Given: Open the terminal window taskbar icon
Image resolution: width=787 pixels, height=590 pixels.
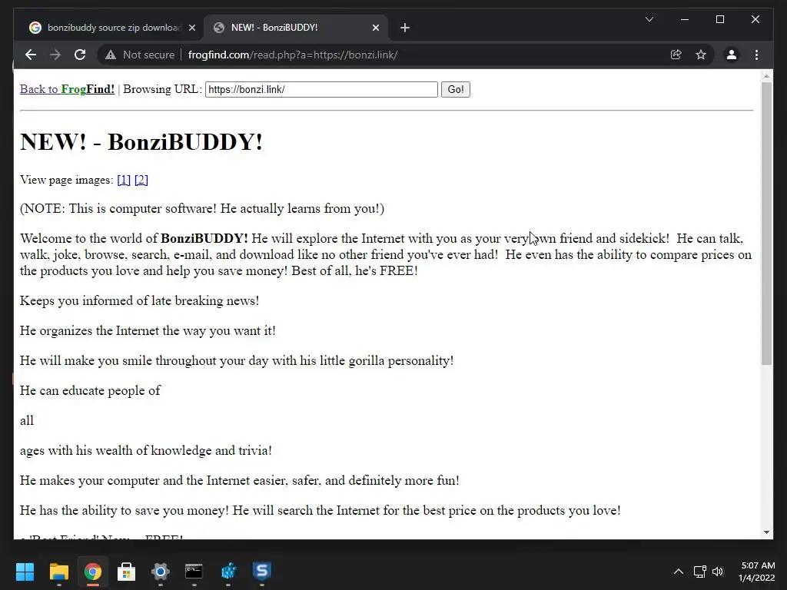Looking at the screenshot, I should (x=194, y=572).
